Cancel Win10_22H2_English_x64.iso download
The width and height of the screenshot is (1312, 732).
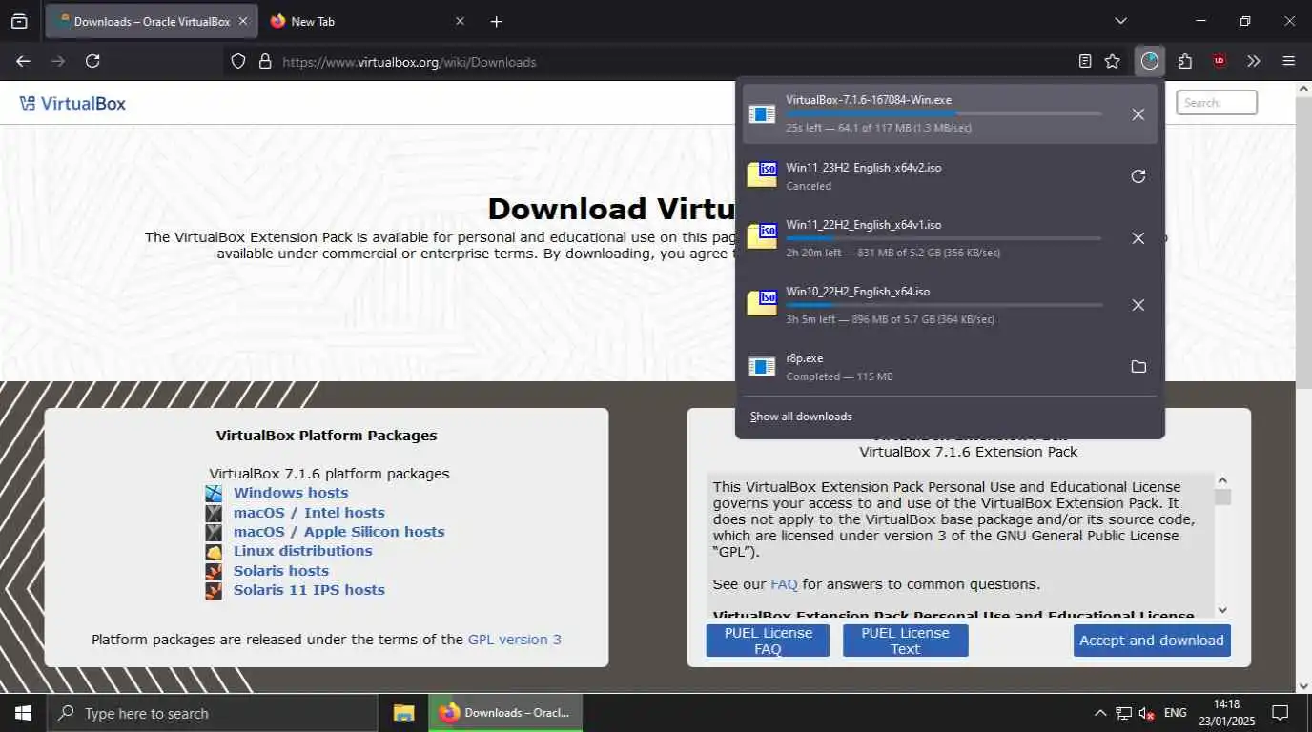tap(1138, 305)
